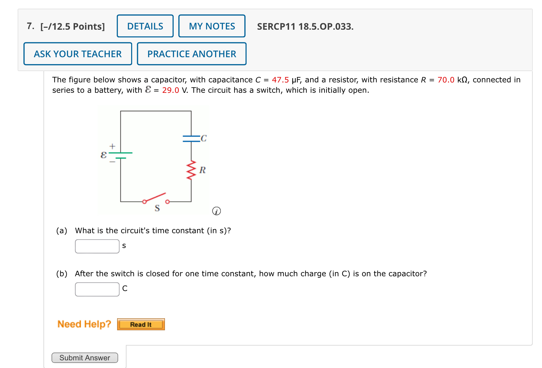Open the DETAILS panel
Image resolution: width=542 pixels, height=368 pixels.
point(145,26)
